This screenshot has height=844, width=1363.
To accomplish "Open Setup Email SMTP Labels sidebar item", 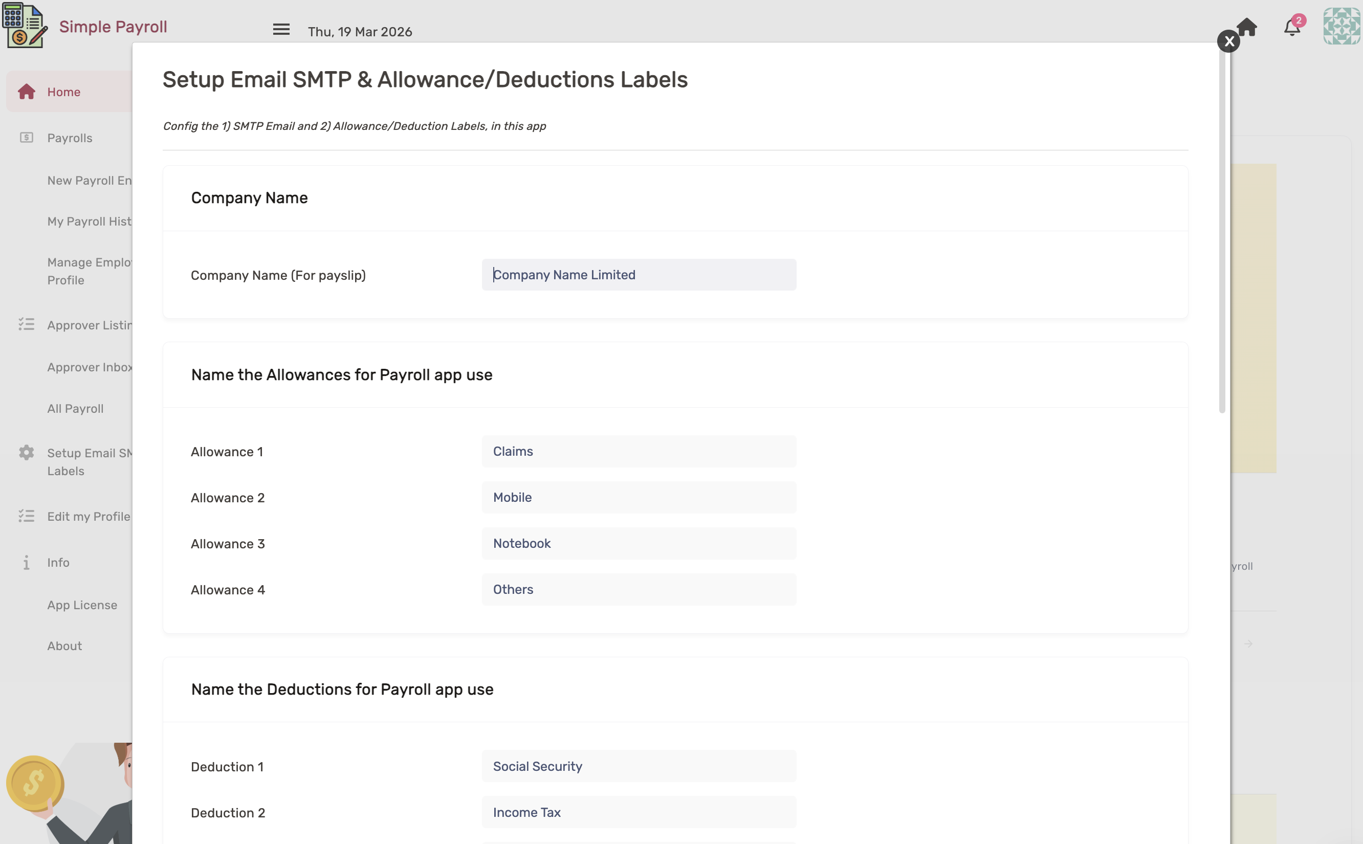I will pos(90,461).
